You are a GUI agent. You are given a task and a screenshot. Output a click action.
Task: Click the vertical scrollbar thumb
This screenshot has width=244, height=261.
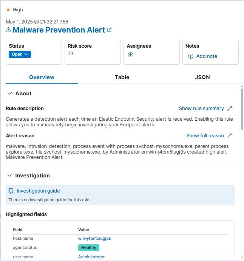pos(242,109)
